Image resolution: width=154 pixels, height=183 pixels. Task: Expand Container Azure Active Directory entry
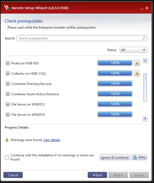8,94
